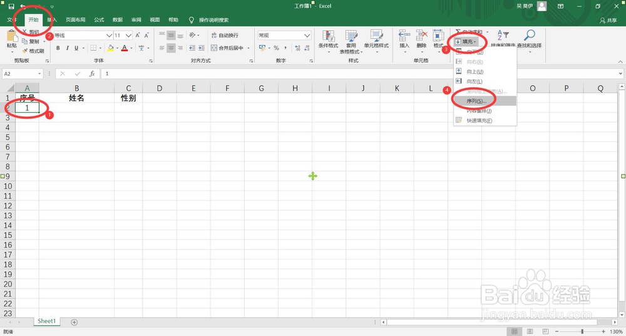Open the number format 常规 dropdown
The width and height of the screenshot is (626, 336).
click(307, 36)
